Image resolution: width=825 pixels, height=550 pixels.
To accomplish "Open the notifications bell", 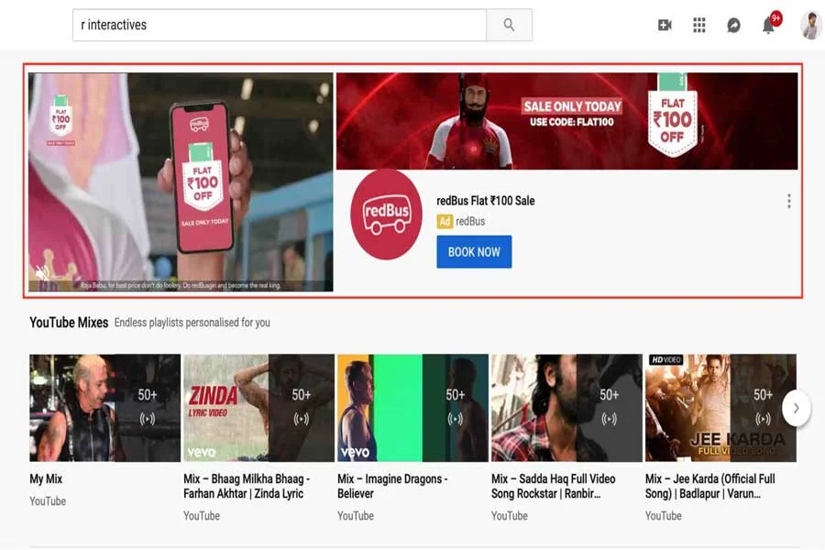I will point(768,26).
